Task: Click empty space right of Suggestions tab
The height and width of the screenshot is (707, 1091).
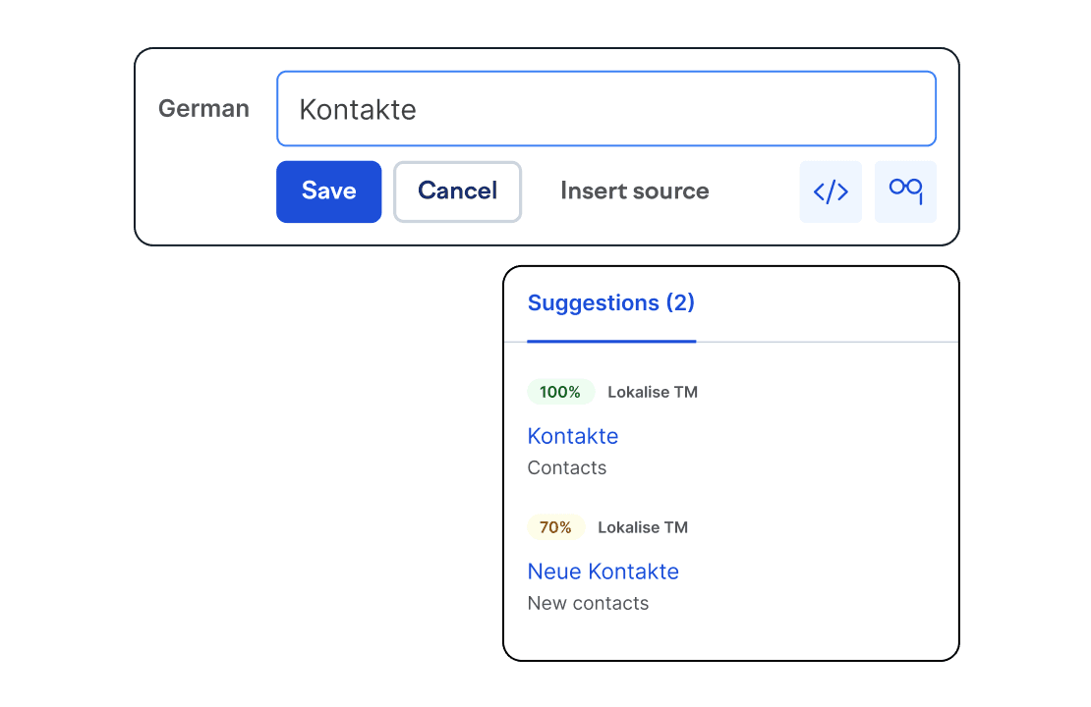Action: tap(826, 304)
